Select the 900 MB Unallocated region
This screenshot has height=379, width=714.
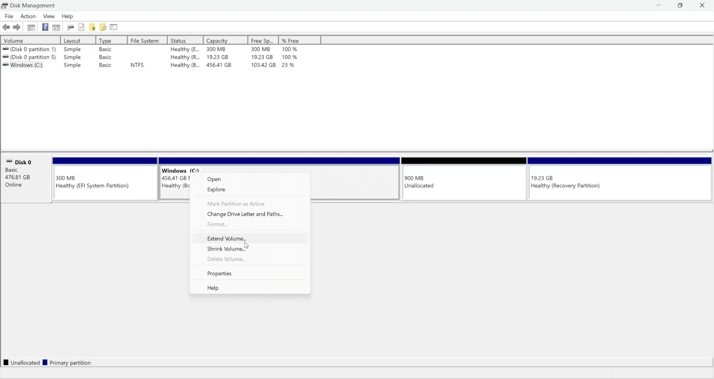[x=463, y=182]
